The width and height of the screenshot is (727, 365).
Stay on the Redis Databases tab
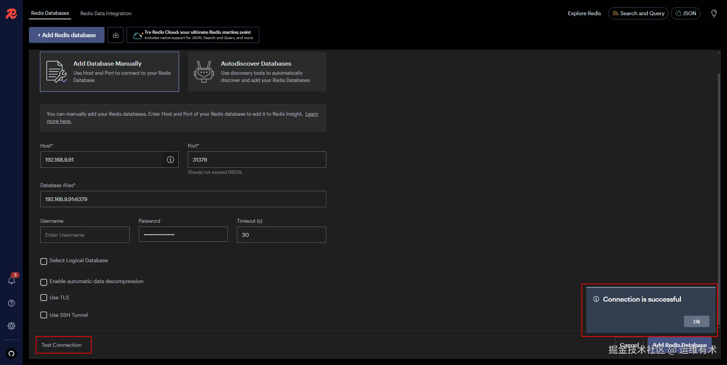pos(50,13)
